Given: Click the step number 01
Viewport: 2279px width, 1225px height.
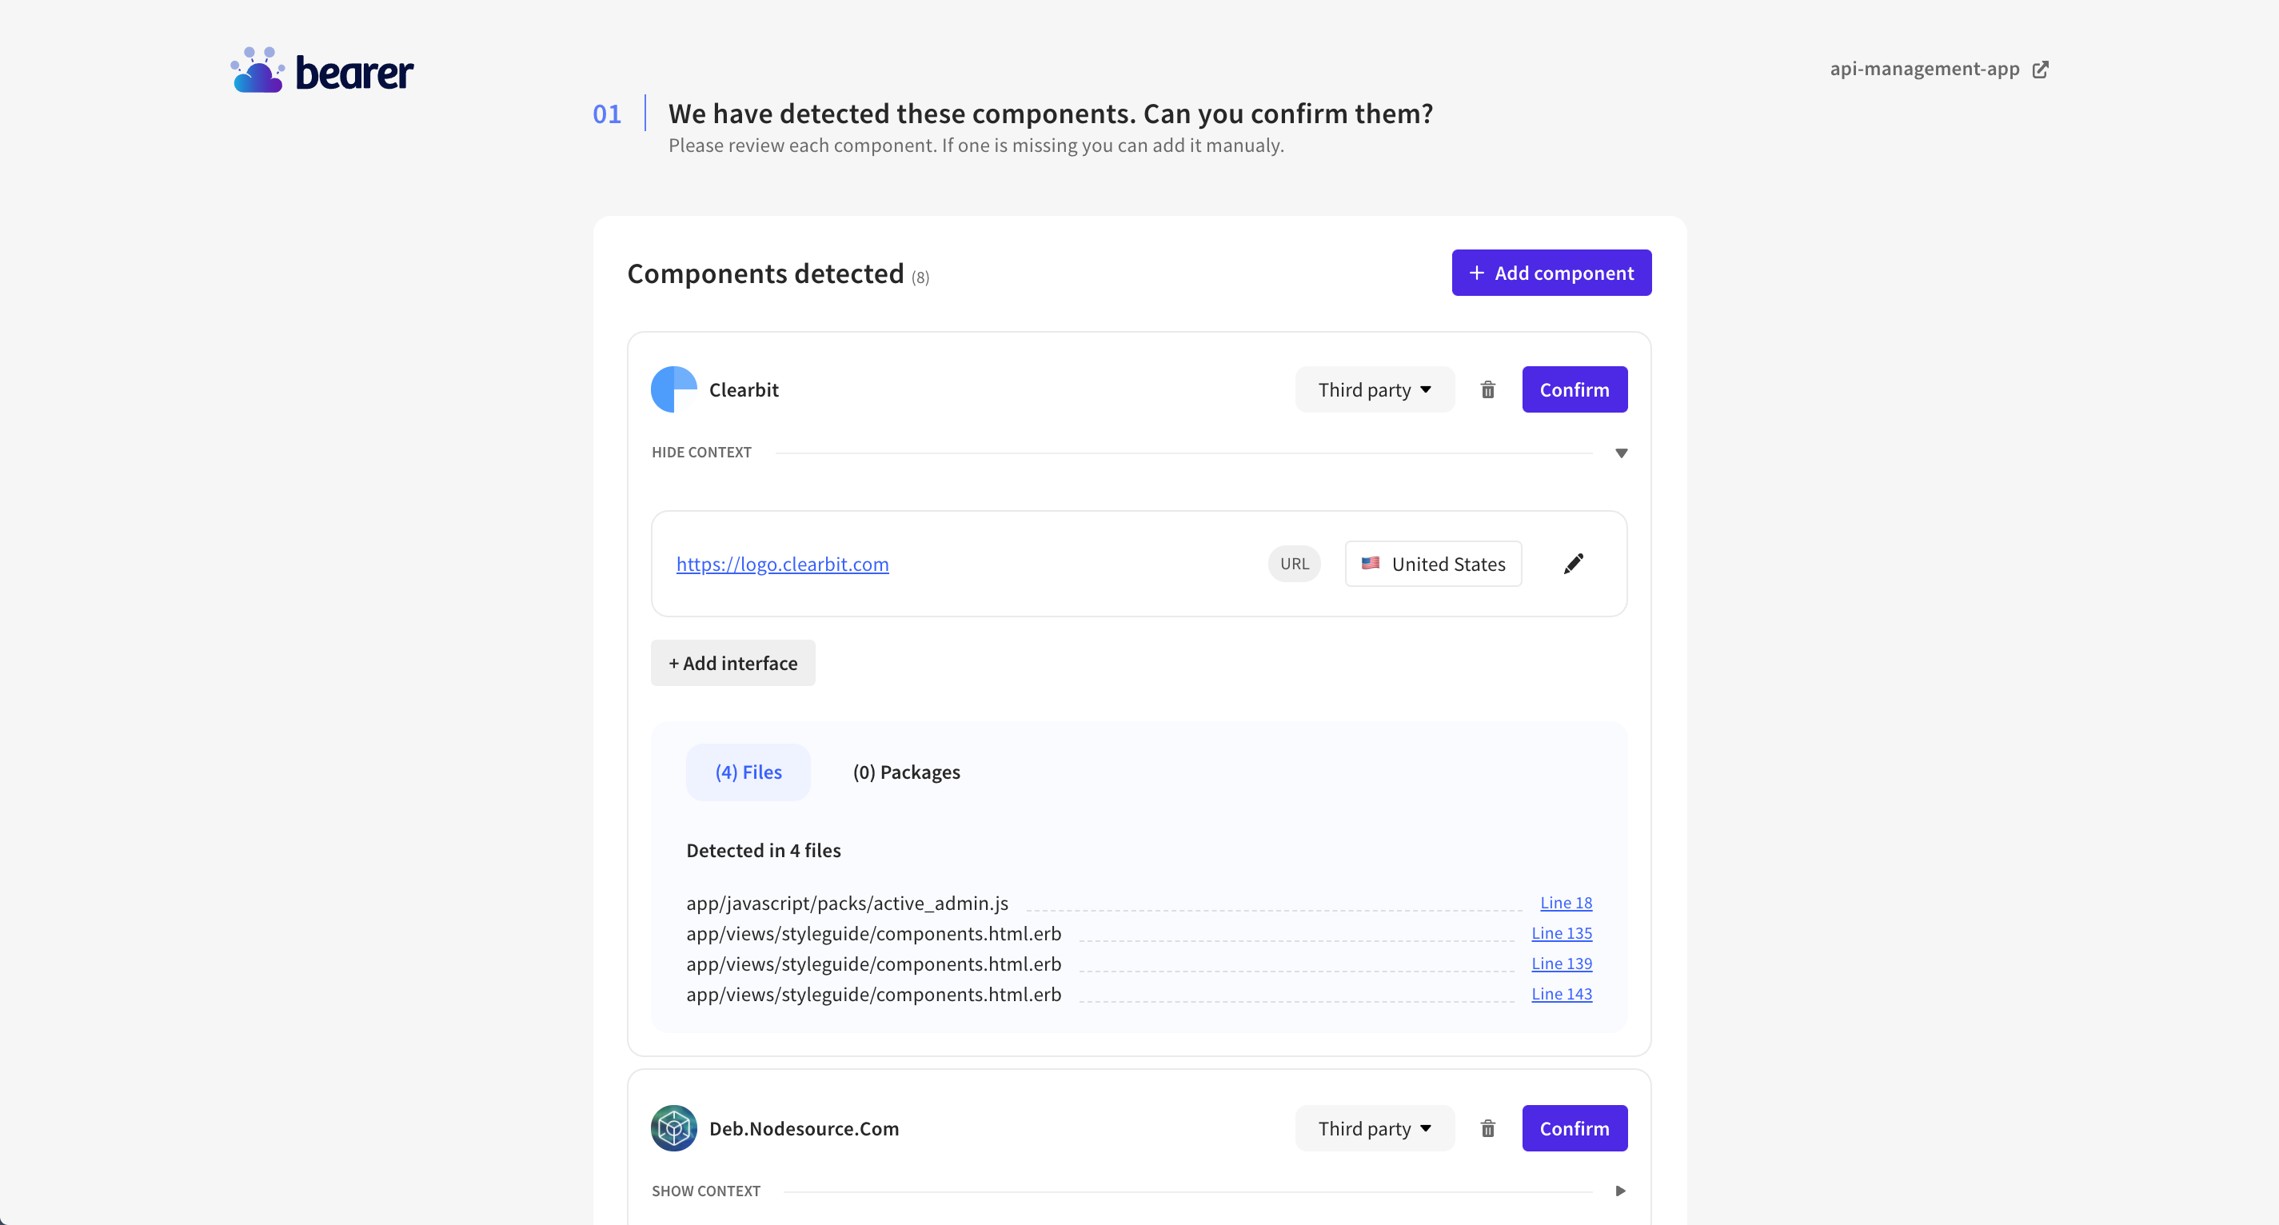Looking at the screenshot, I should pos(607,114).
